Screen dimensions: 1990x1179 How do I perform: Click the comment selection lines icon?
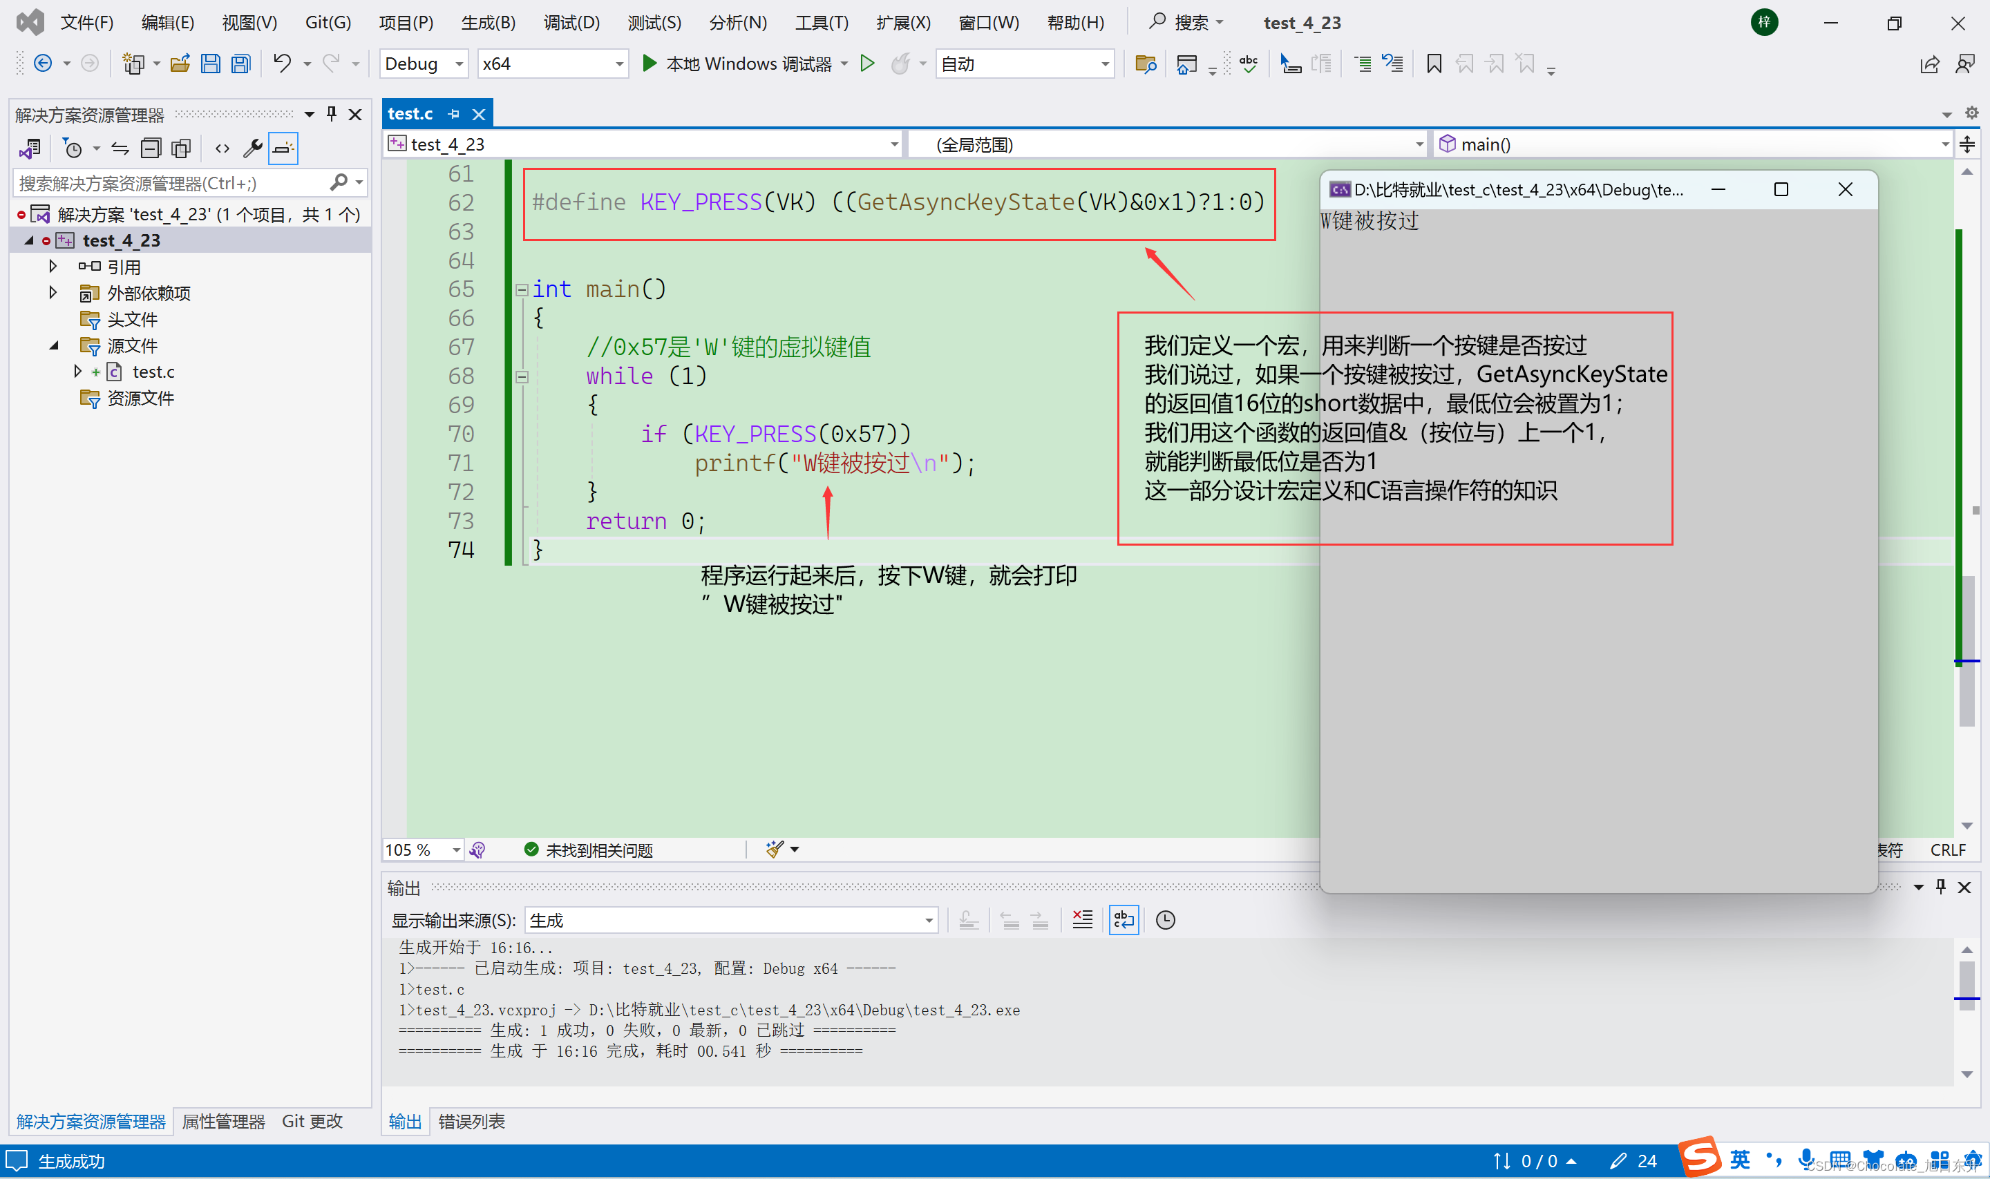(1362, 64)
